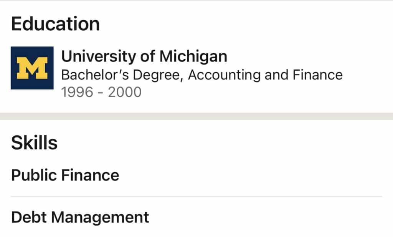Click the word Debt in Debt Management
Viewport: 393px width, 237px height.
pyautogui.click(x=29, y=217)
